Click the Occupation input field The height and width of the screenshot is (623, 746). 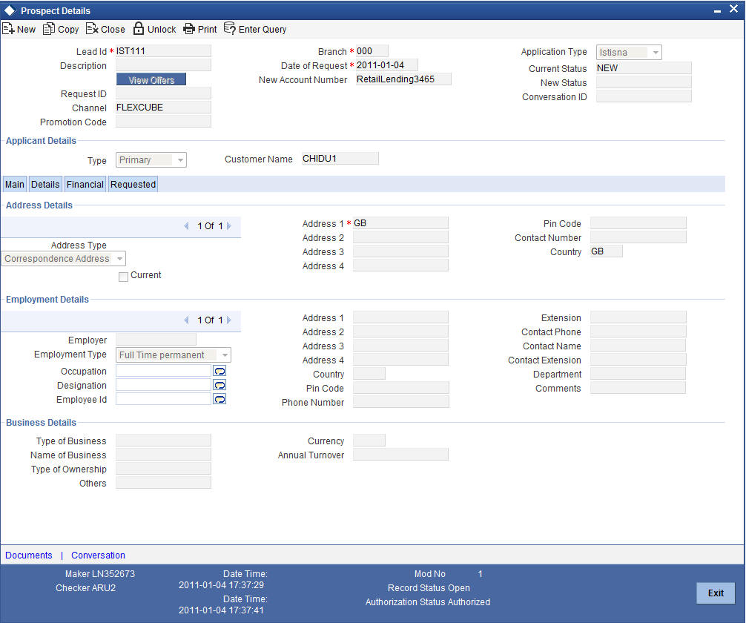tap(164, 371)
